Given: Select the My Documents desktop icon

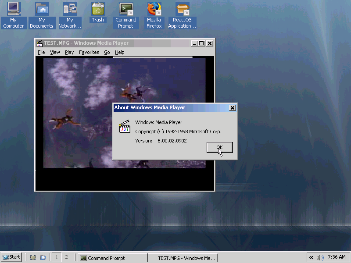Looking at the screenshot, I should click(42, 15).
